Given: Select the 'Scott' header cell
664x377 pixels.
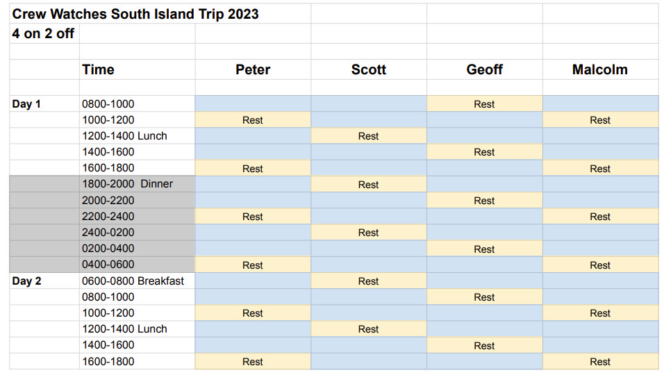Looking at the screenshot, I should [x=368, y=69].
